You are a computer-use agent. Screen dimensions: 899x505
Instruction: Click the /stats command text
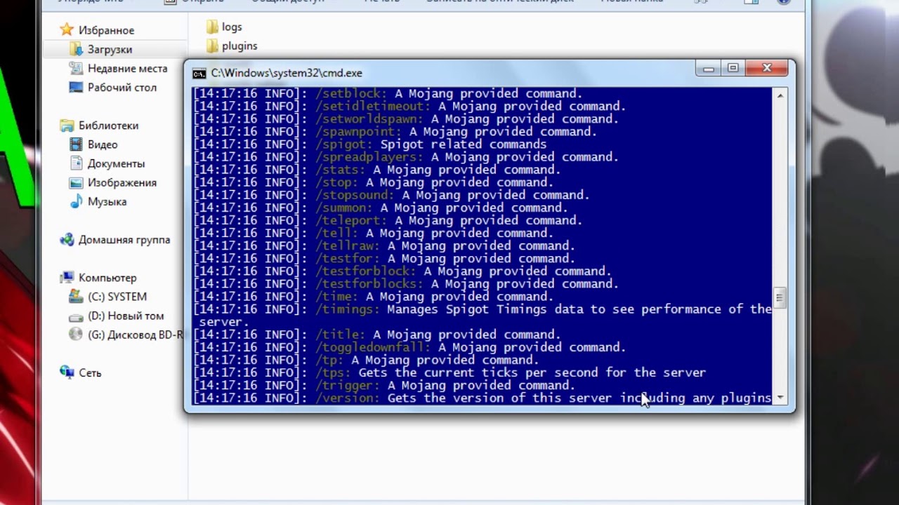(x=340, y=169)
